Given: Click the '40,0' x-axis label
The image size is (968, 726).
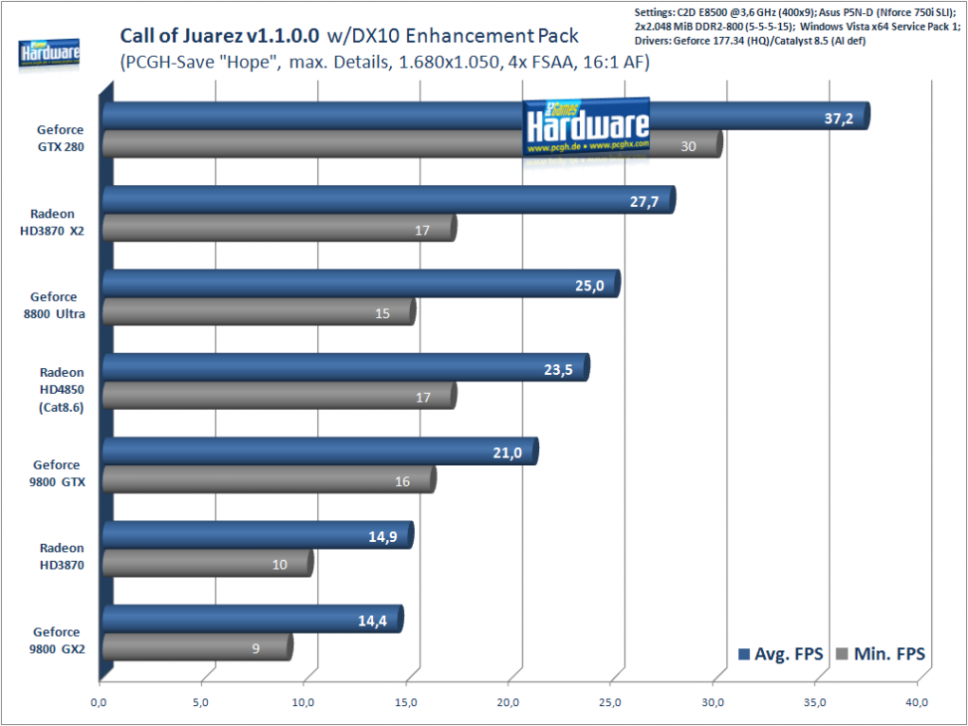Looking at the screenshot, I should click(x=917, y=702).
